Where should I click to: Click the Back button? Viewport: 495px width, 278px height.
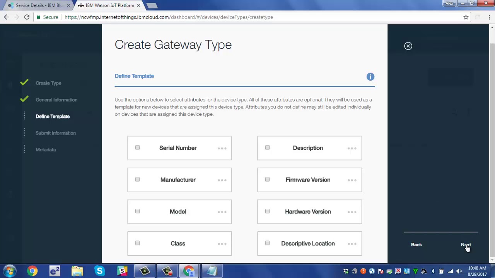click(x=416, y=244)
